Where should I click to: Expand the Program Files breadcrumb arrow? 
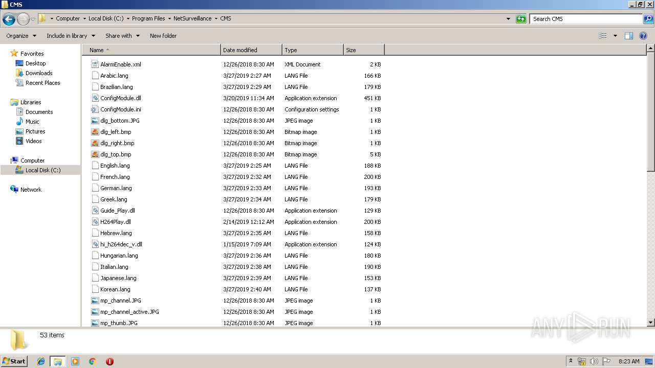169,18
